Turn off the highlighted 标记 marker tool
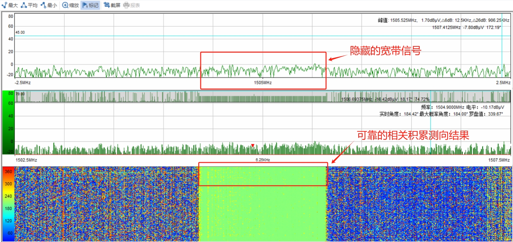This screenshot has width=513, height=242. pos(90,5)
